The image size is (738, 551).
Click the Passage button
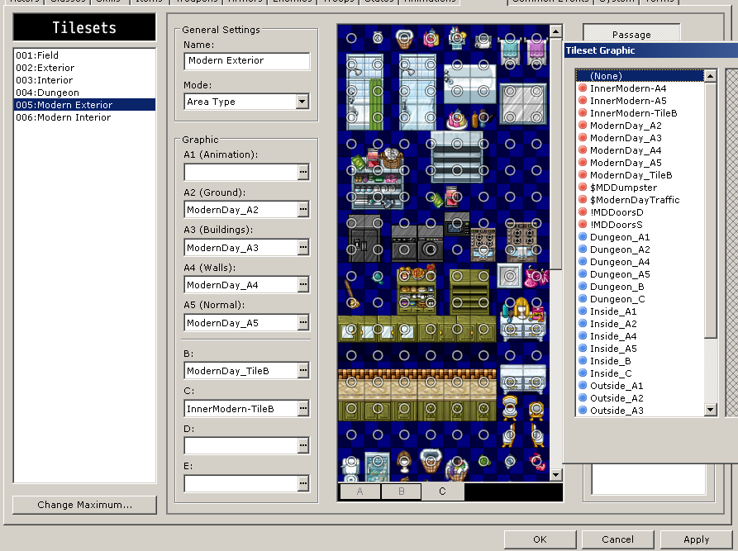pyautogui.click(x=631, y=35)
